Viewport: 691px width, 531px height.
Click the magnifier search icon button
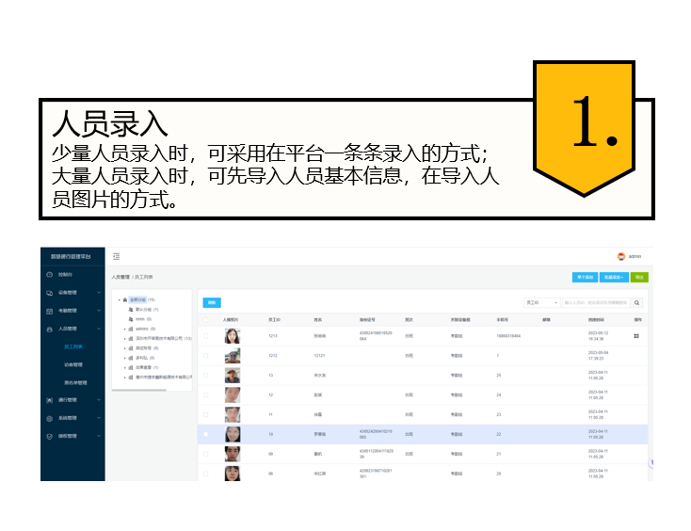(x=636, y=303)
